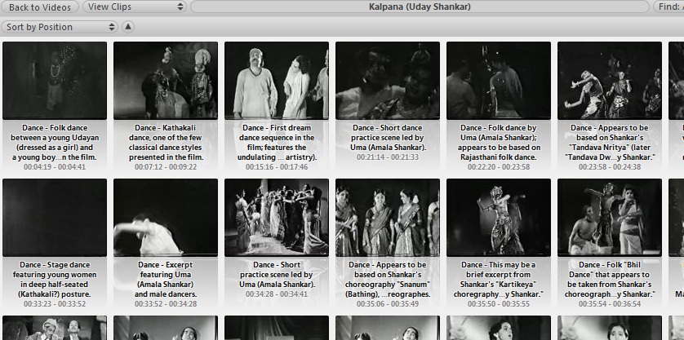684x340 pixels.
Task: Open the Kathakali dance clip thumbnail
Action: point(166,80)
